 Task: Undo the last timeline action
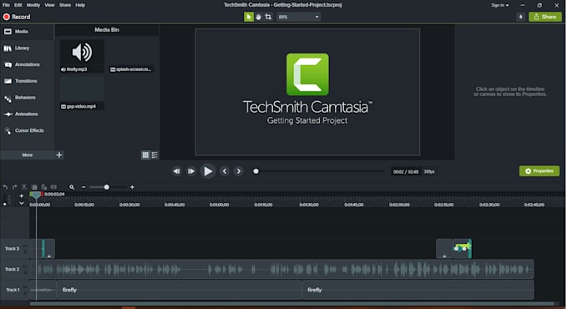[5, 187]
